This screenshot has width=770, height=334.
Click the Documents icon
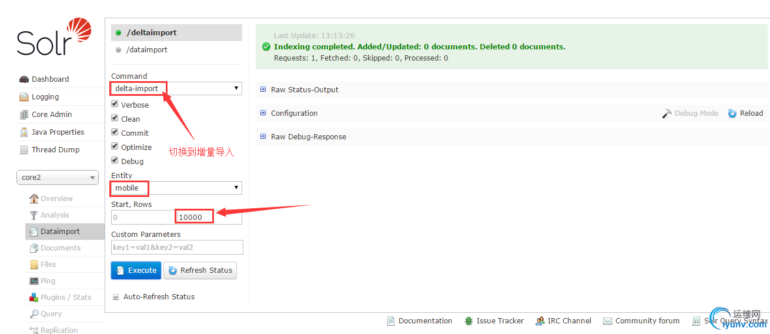pos(34,248)
